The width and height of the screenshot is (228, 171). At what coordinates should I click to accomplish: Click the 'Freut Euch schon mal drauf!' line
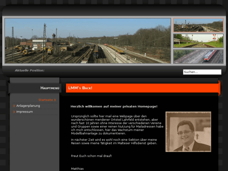click(x=91, y=156)
